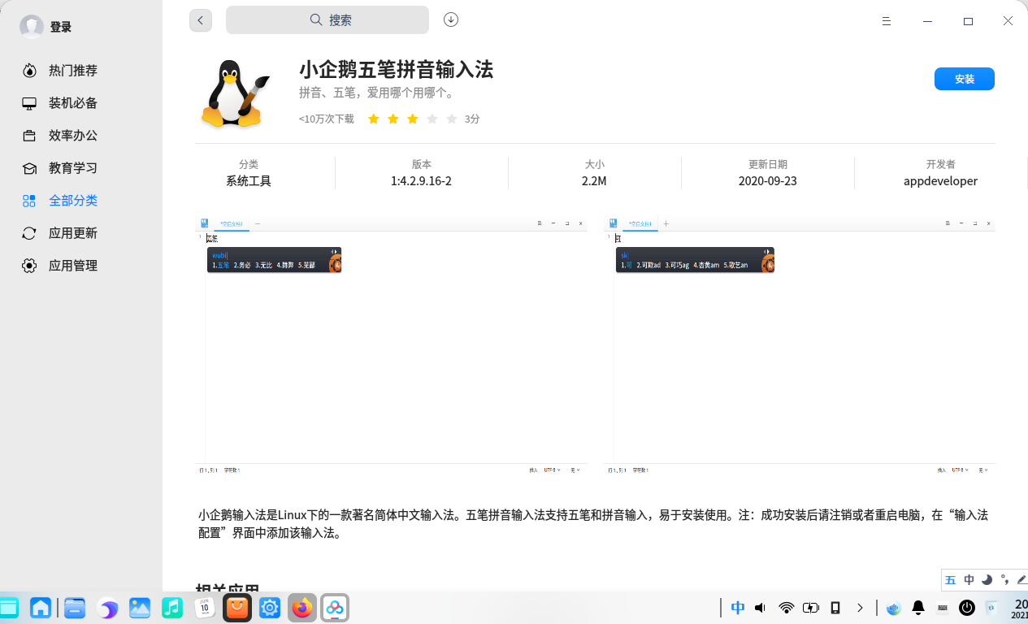Open the calendar taskbar icon
This screenshot has height=624, width=1028.
[204, 607]
